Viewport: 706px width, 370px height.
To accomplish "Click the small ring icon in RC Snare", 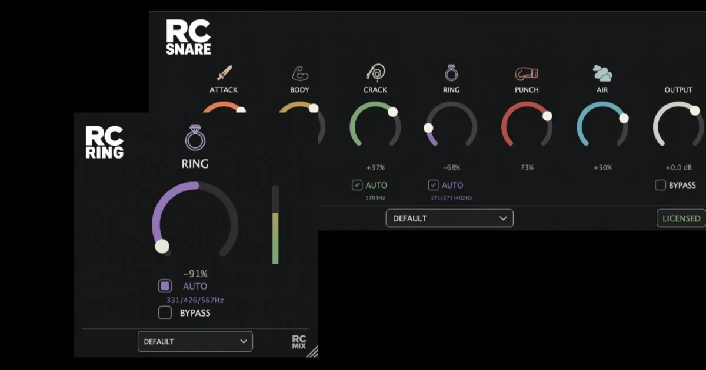I will tap(451, 73).
